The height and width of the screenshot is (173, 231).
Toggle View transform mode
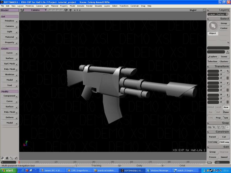point(226,107)
